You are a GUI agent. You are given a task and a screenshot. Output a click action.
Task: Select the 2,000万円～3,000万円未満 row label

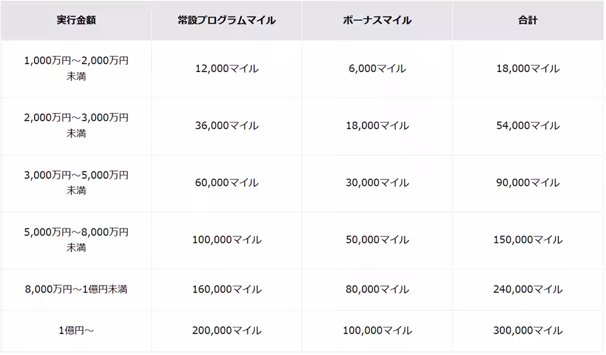click(76, 125)
